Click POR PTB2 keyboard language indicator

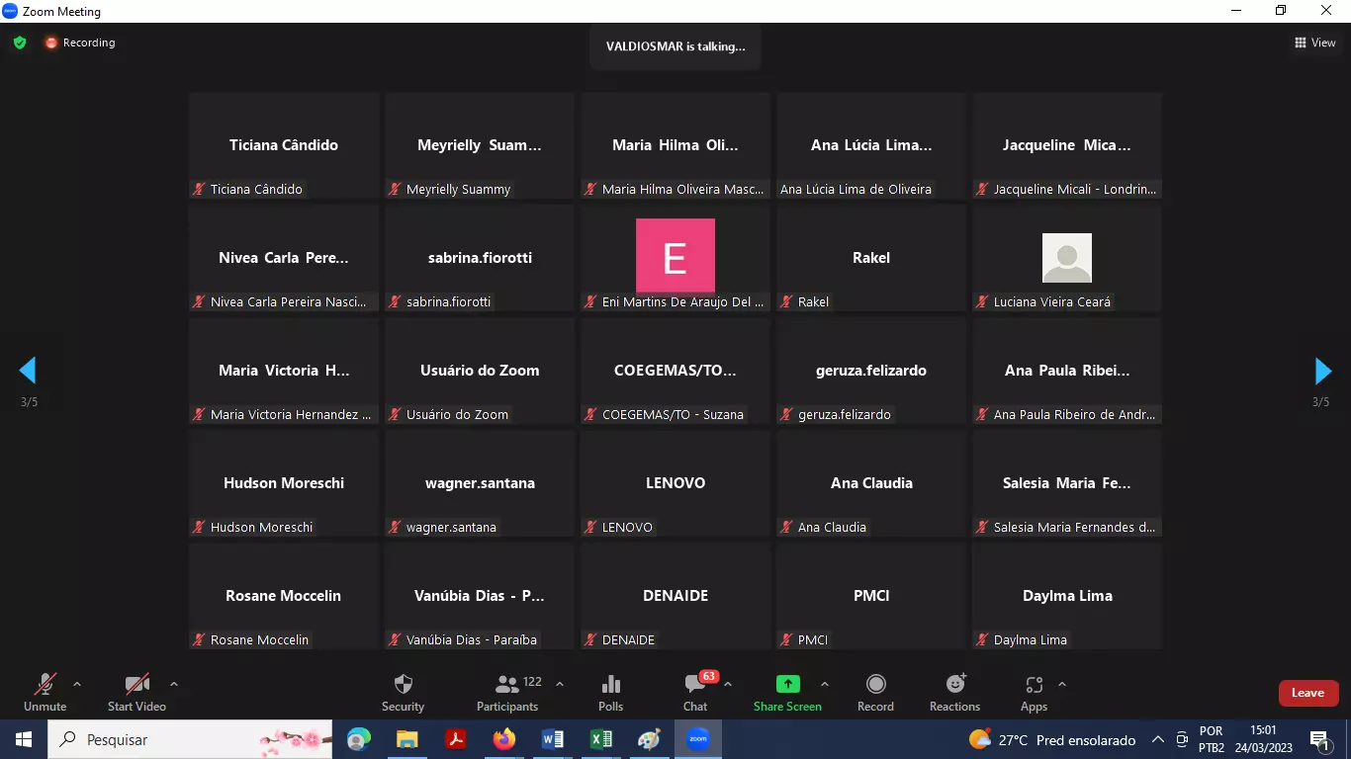(x=1212, y=739)
